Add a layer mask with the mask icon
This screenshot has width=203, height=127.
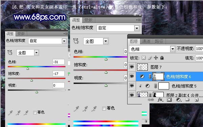[x=169, y=100]
